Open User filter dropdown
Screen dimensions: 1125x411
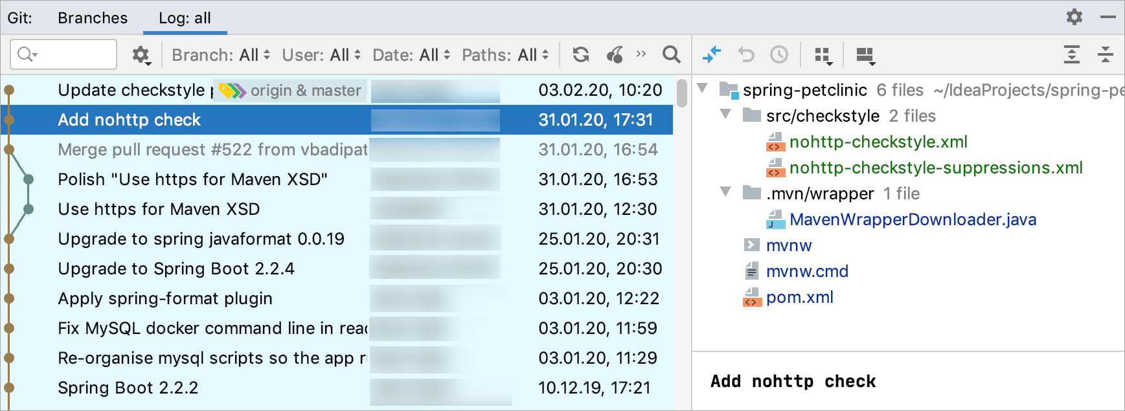pos(322,55)
